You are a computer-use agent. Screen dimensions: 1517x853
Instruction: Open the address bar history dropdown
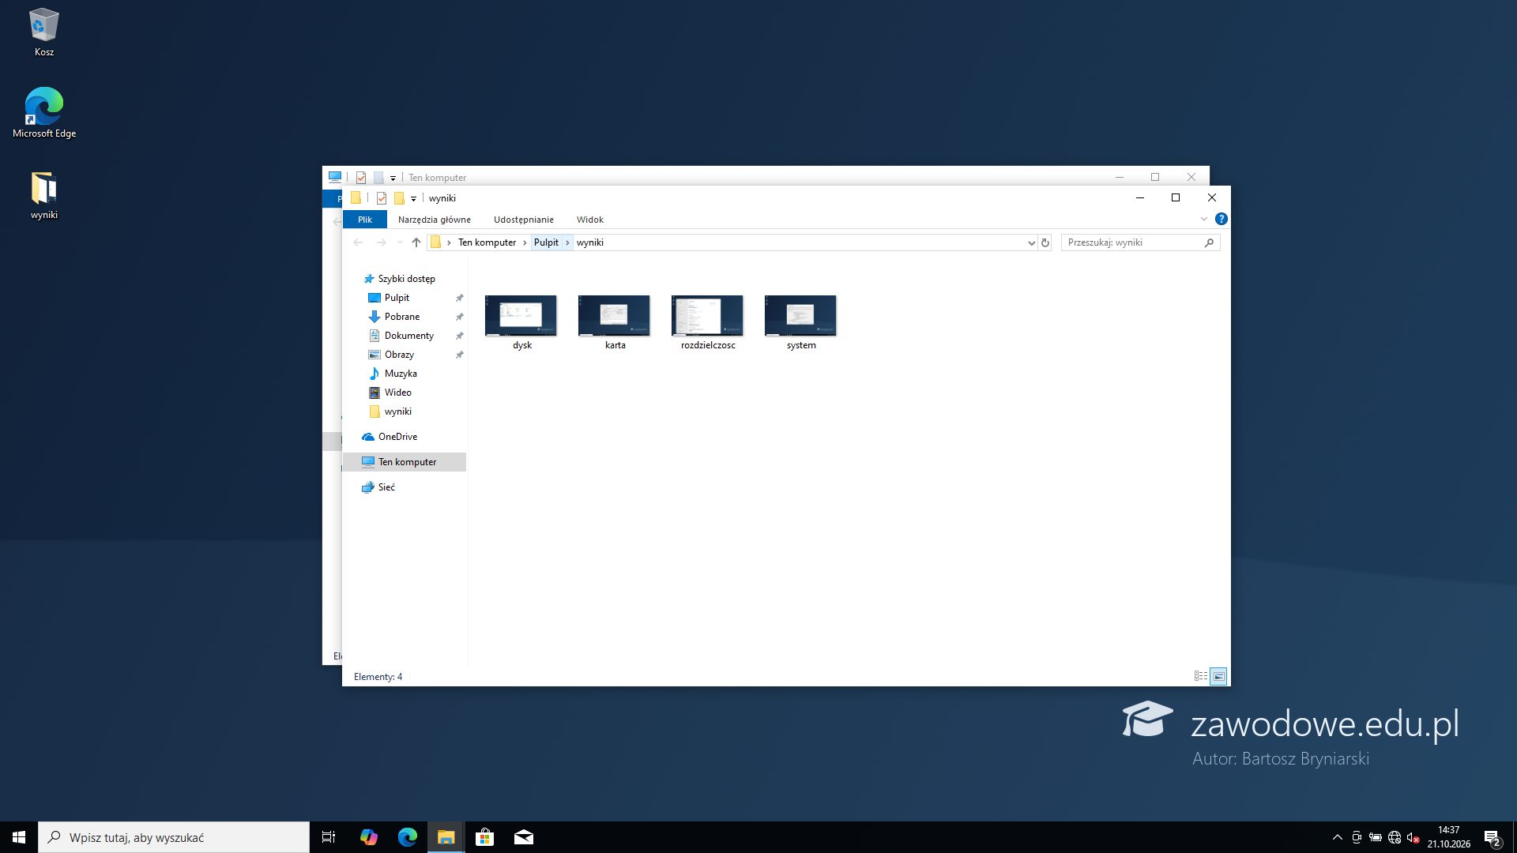[1031, 242]
